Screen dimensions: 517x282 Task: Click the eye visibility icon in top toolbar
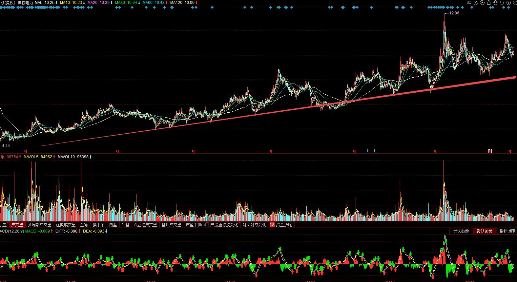click(469, 3)
